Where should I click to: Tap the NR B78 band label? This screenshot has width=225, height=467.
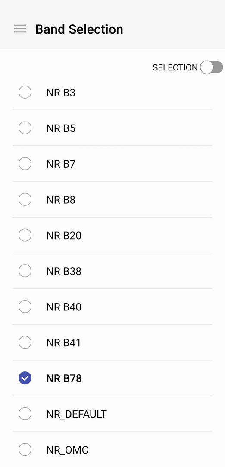click(x=64, y=378)
